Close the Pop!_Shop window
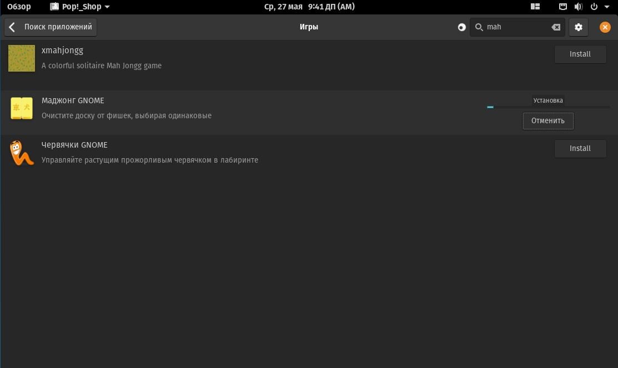The image size is (618, 368). [x=605, y=27]
